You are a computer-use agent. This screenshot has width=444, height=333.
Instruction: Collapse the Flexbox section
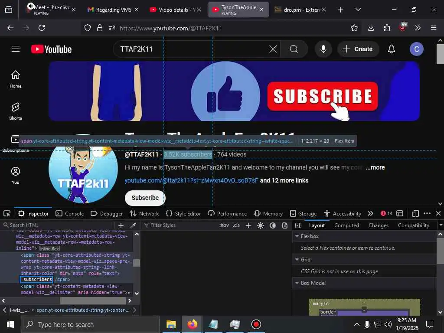297,236
